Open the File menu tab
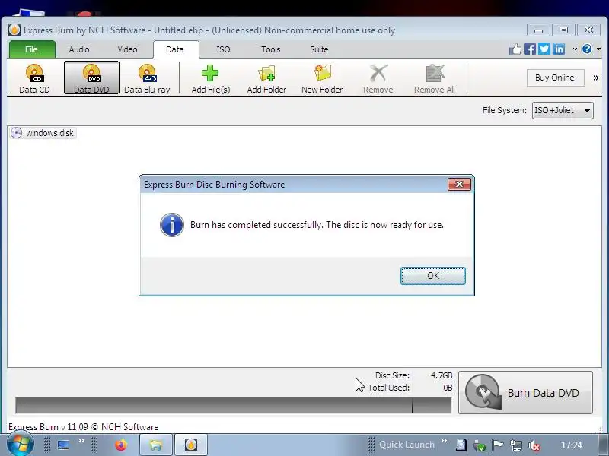The height and width of the screenshot is (456, 609). coord(31,49)
